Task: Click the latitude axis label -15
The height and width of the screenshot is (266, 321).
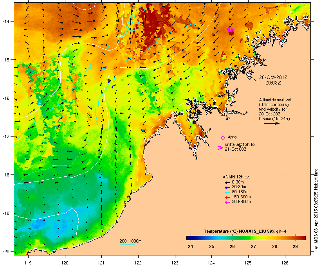Action: 6,60
